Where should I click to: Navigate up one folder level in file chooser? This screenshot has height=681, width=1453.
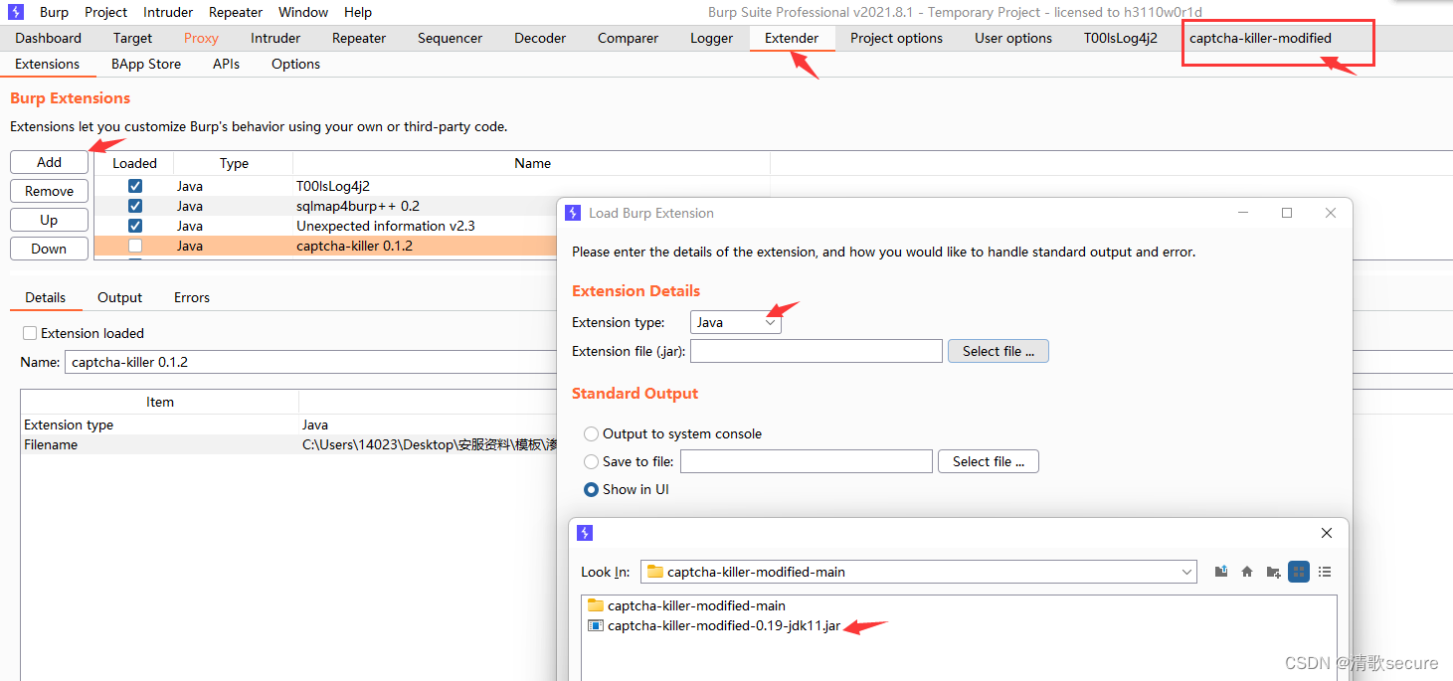tap(1220, 571)
